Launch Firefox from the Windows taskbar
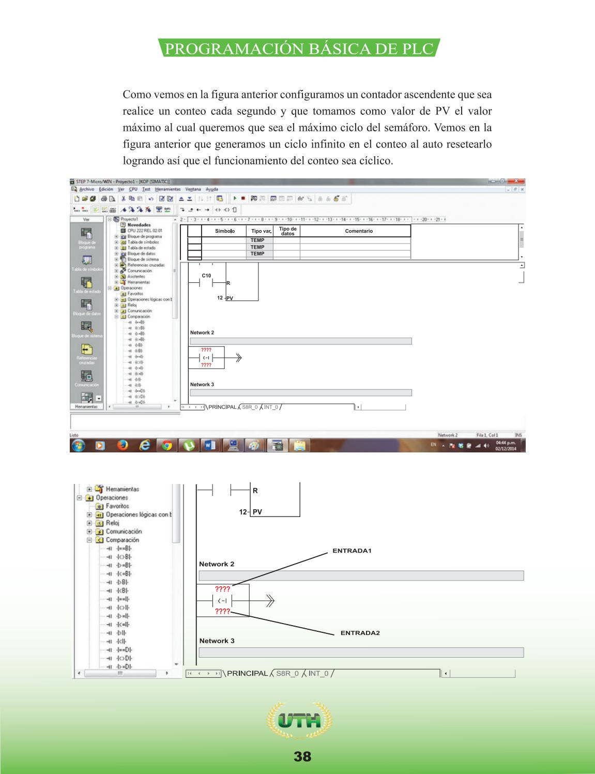Viewport: 595px width, 774px height. [x=123, y=446]
